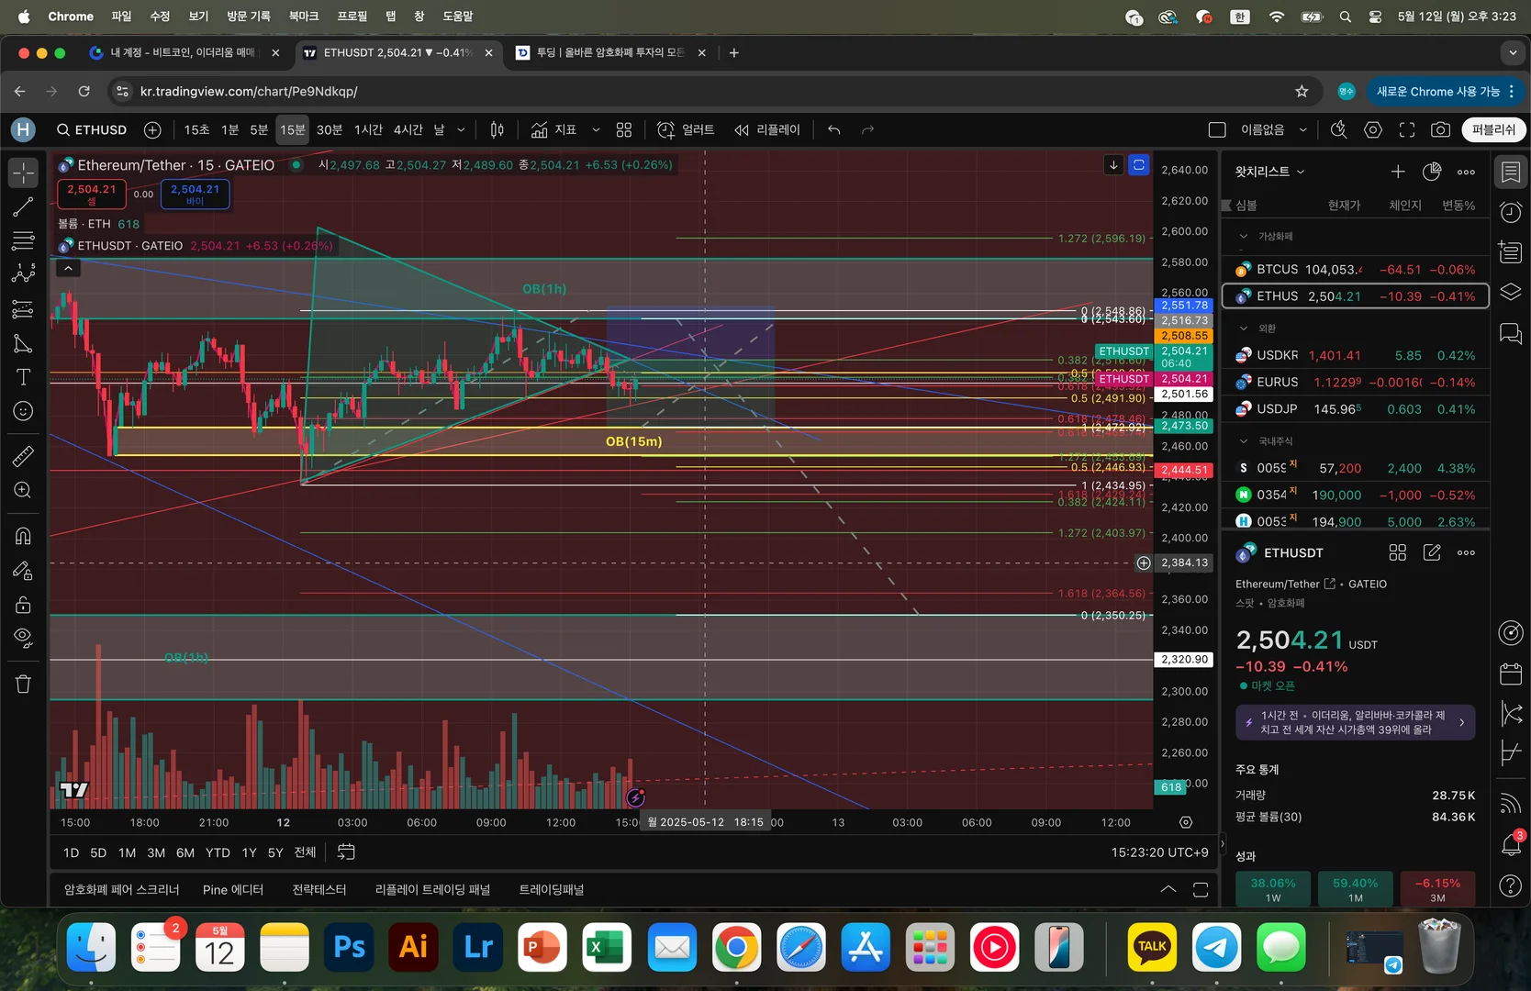Click the trash icon to remove drawings
Viewport: 1531px width, 991px height.
[x=23, y=684]
